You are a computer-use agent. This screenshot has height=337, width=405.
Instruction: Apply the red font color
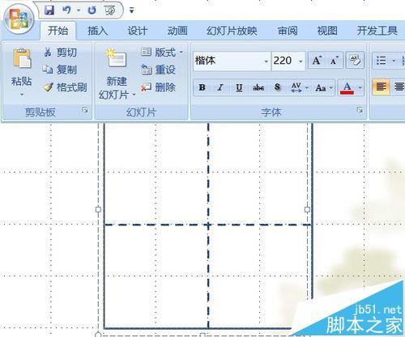[x=347, y=88]
